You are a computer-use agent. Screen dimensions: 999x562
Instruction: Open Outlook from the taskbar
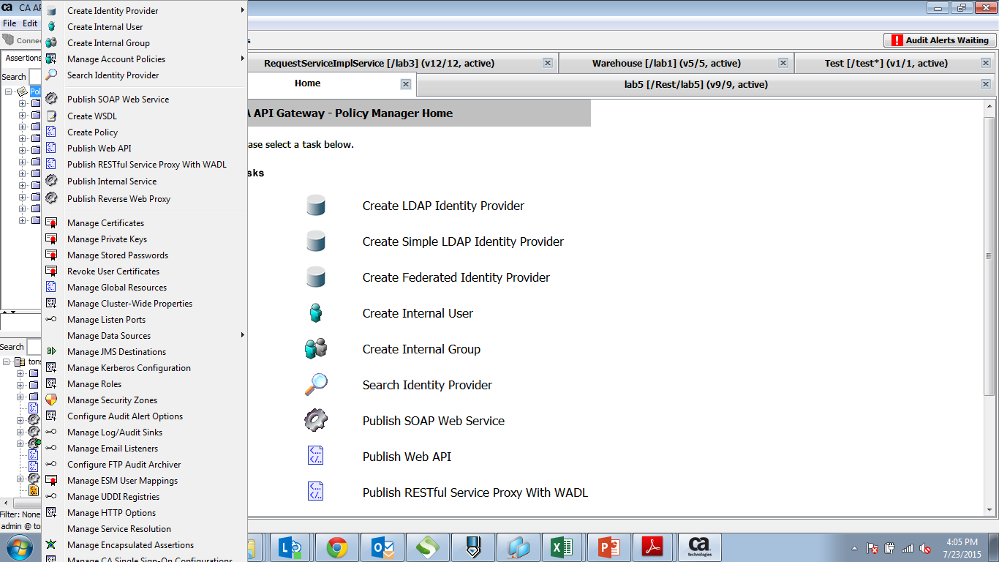[x=382, y=547]
